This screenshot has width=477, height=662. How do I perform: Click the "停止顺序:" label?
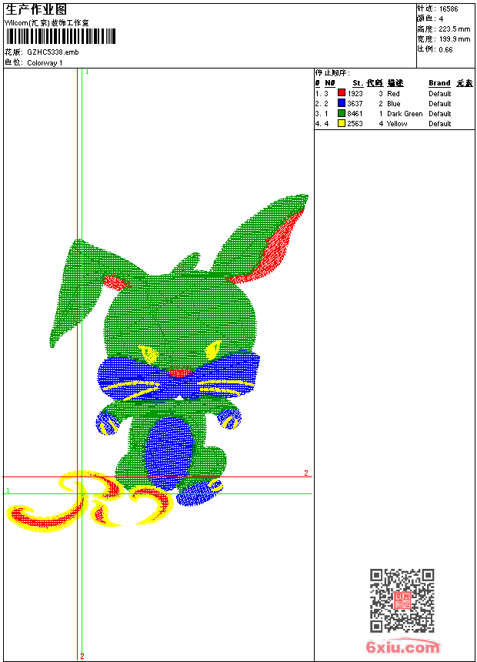(x=332, y=73)
